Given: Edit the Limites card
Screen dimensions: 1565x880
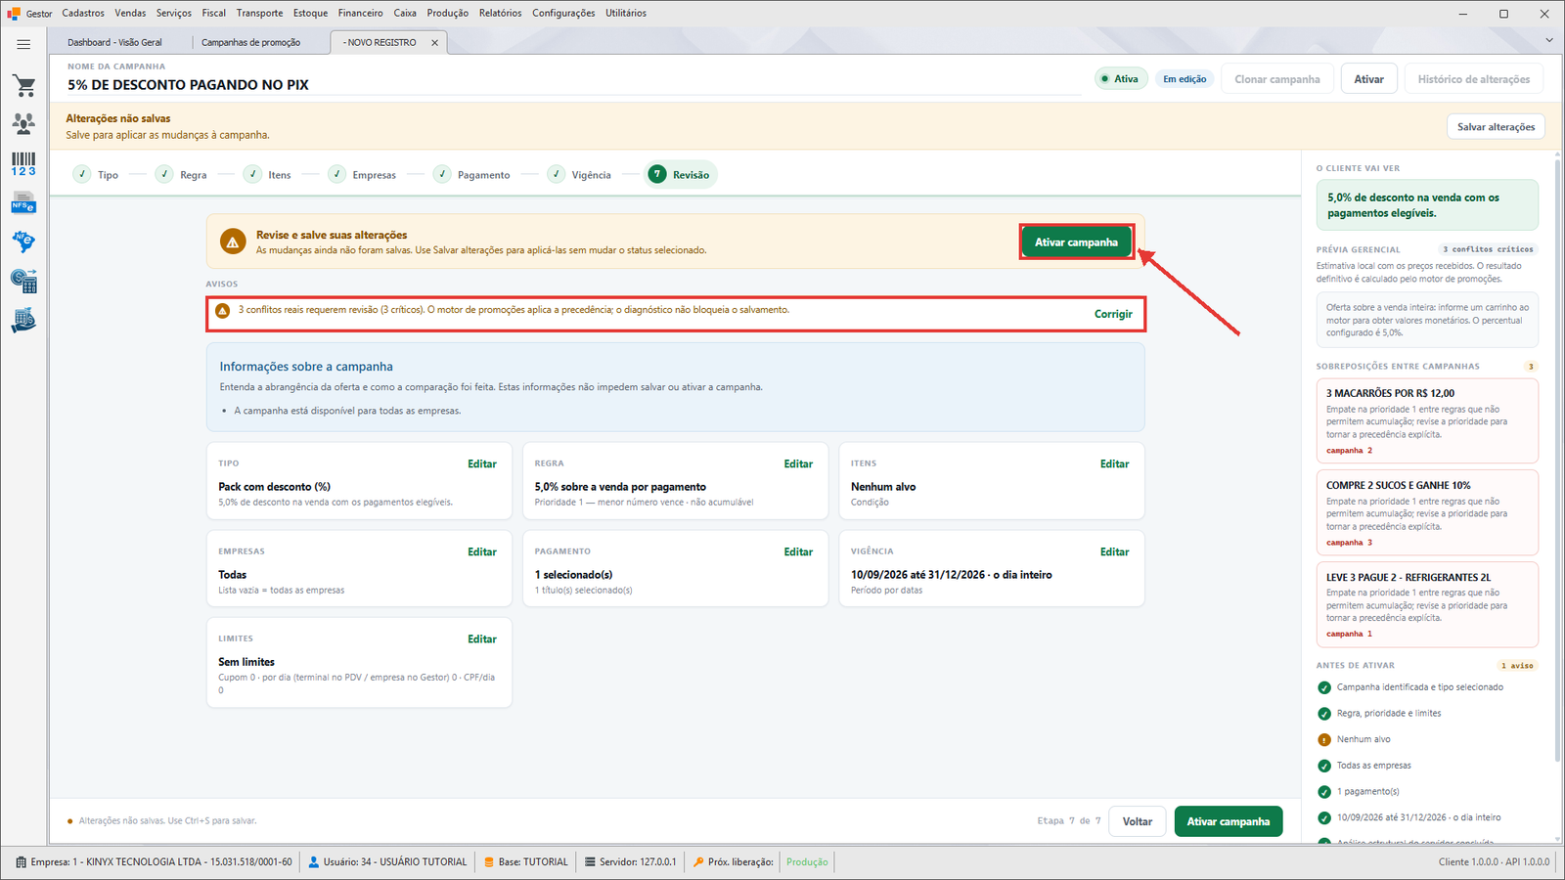Looking at the screenshot, I should pos(482,639).
